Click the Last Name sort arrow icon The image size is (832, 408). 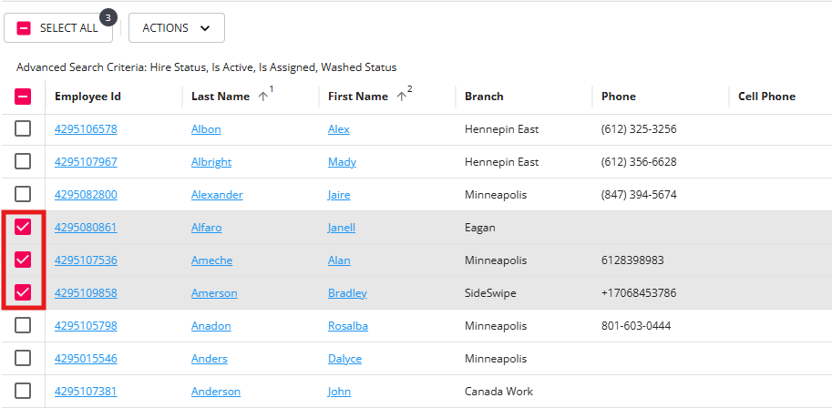click(263, 97)
